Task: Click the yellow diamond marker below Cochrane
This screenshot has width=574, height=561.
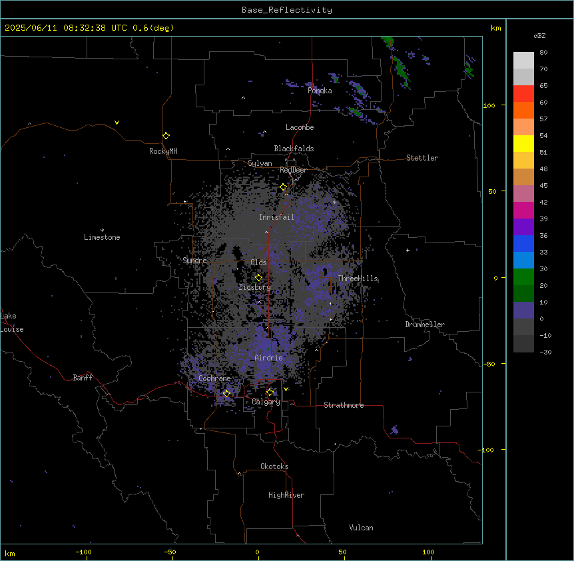Action: pos(226,393)
